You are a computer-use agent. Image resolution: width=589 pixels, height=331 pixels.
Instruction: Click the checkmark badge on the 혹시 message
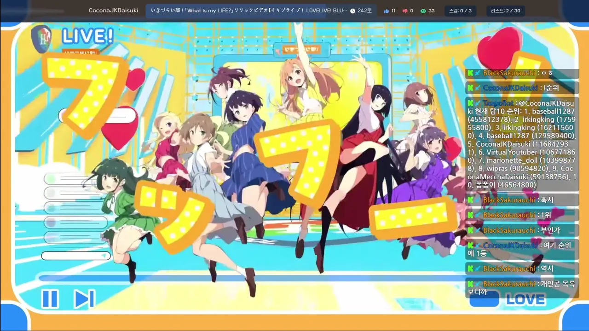tap(478, 200)
